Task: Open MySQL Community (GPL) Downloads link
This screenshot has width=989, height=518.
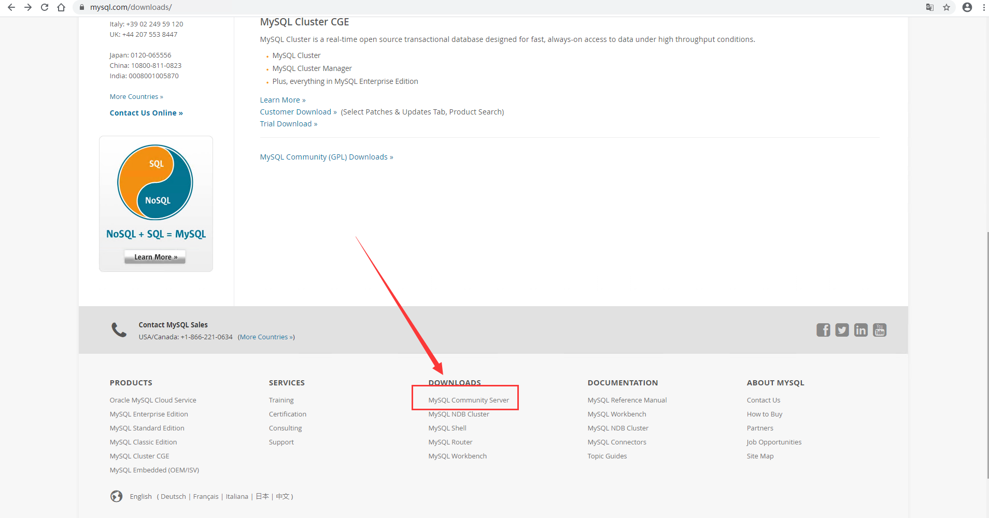Action: 327,157
